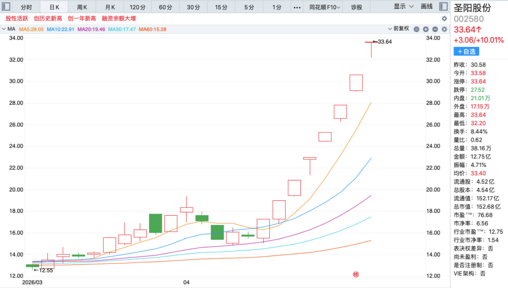Open the 前复权 adjustment dropdown
508x288 pixels.
[398, 29]
